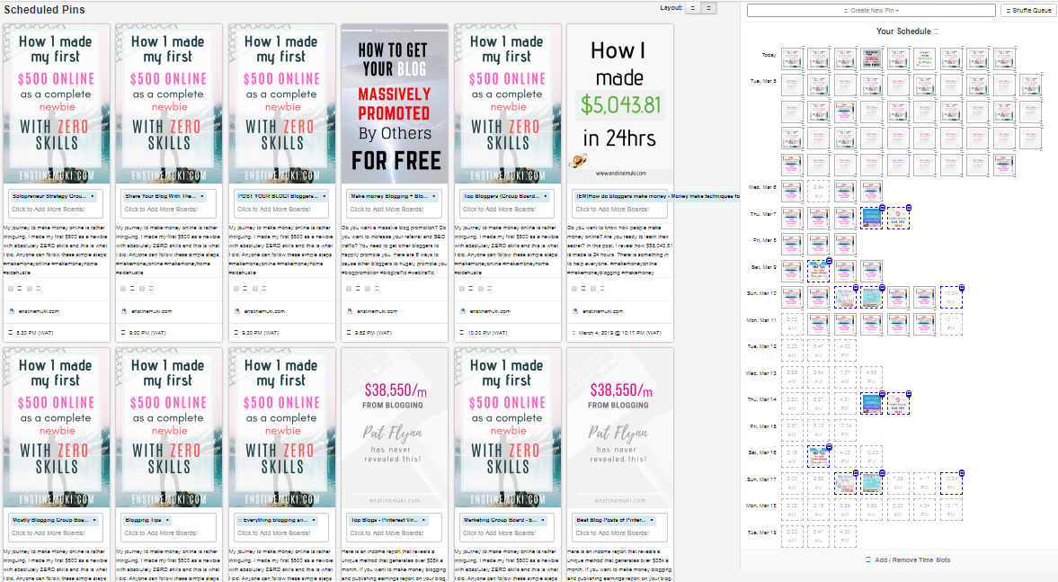Tick the second checkbox in the 9:30 PM pin card
Screen dimensions: 1058x582
pyautogui.click(x=255, y=289)
